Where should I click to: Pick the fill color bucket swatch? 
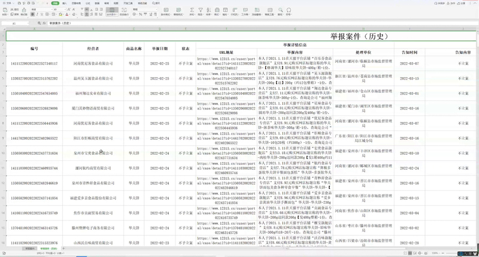pos(60,14)
